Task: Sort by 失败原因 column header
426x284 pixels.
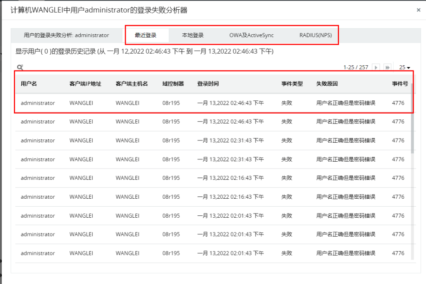Action: (x=327, y=84)
